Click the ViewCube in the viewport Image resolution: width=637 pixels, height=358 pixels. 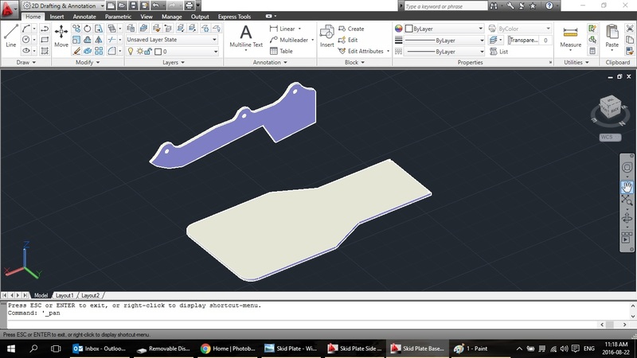coord(610,107)
